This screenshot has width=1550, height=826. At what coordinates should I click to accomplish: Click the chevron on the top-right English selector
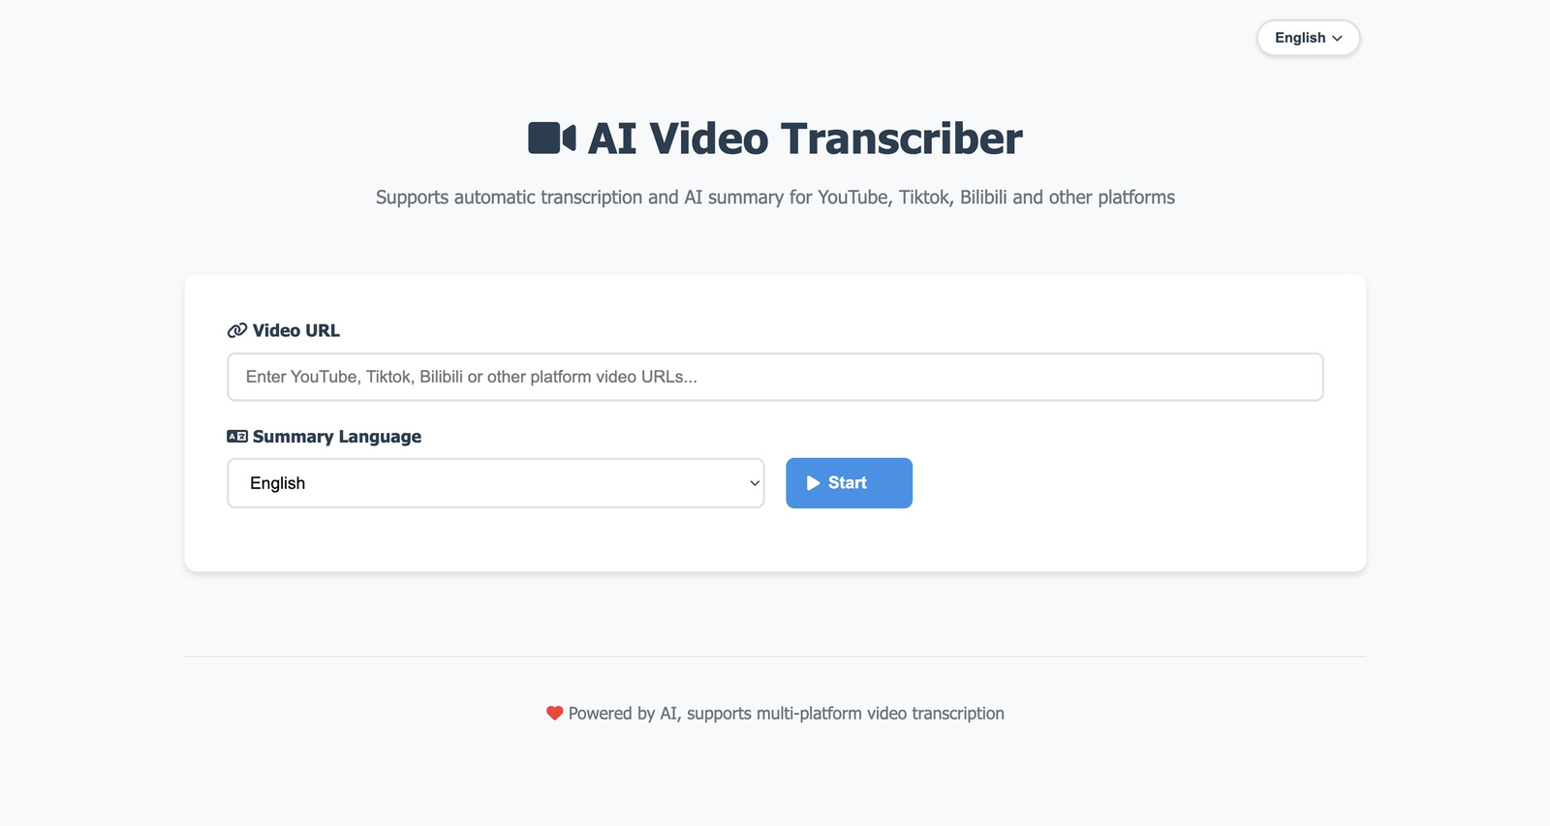tap(1337, 38)
